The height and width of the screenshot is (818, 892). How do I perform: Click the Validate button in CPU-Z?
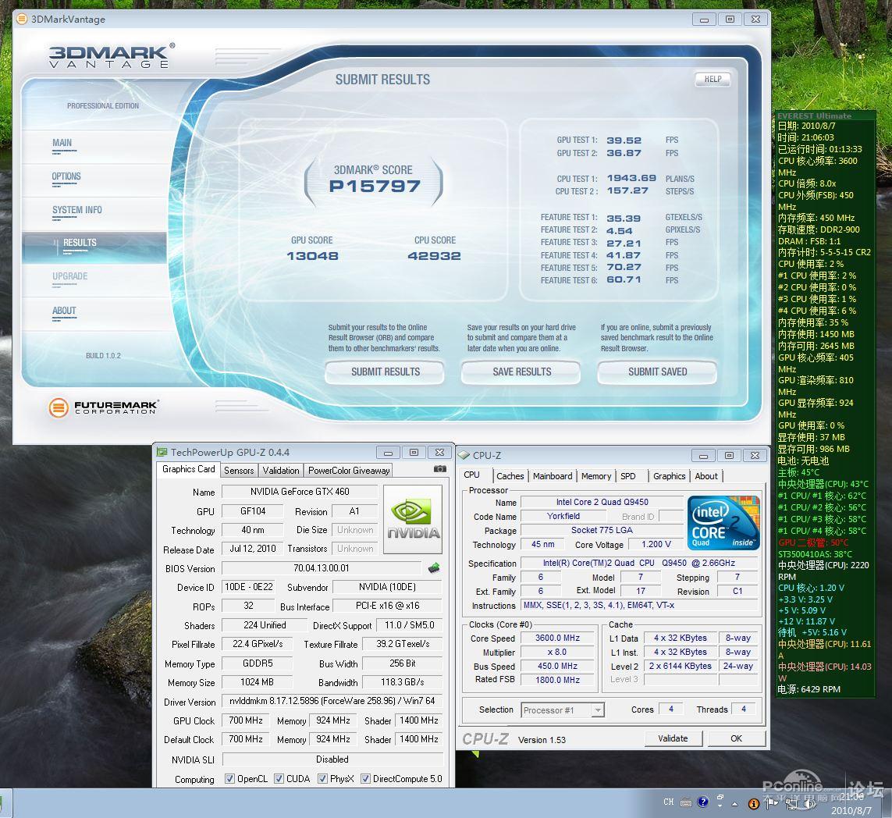(x=673, y=738)
